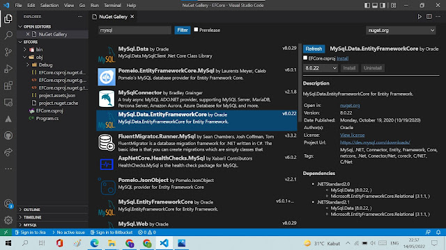Open Program.cs in the explorer
This screenshot has width=446, height=250.
click(47, 119)
